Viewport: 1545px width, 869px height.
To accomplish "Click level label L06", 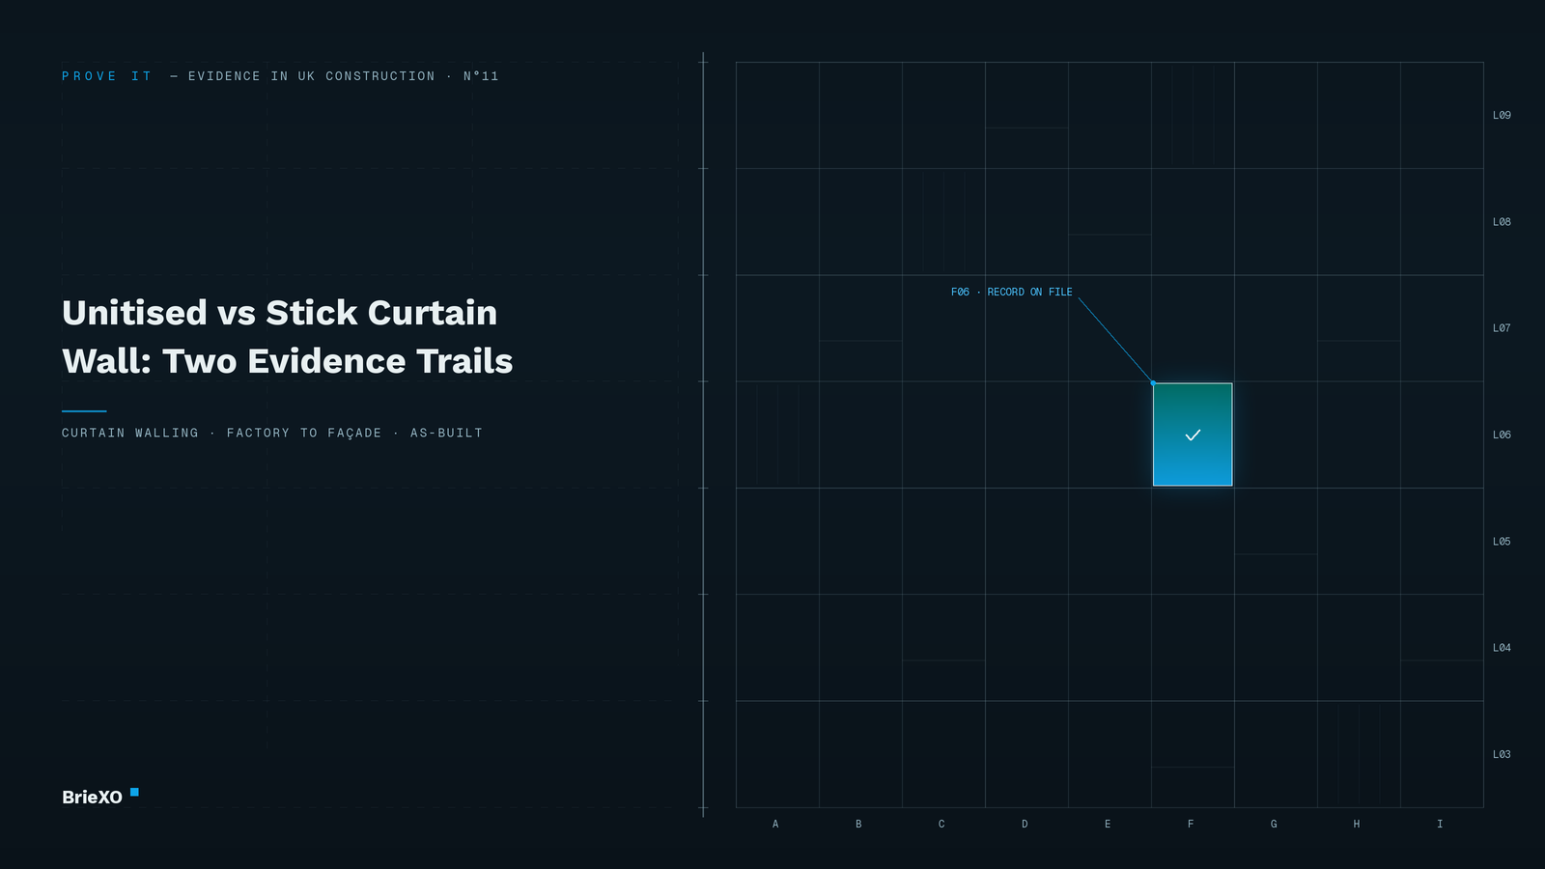I will (x=1502, y=434).
